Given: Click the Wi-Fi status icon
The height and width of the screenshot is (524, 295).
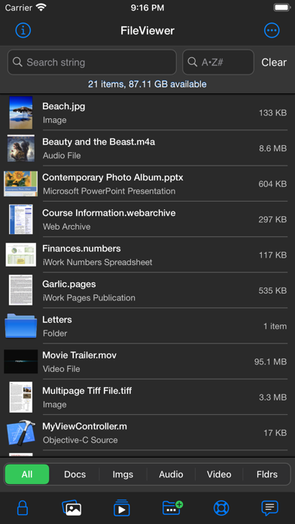Looking at the screenshot, I should [41, 8].
